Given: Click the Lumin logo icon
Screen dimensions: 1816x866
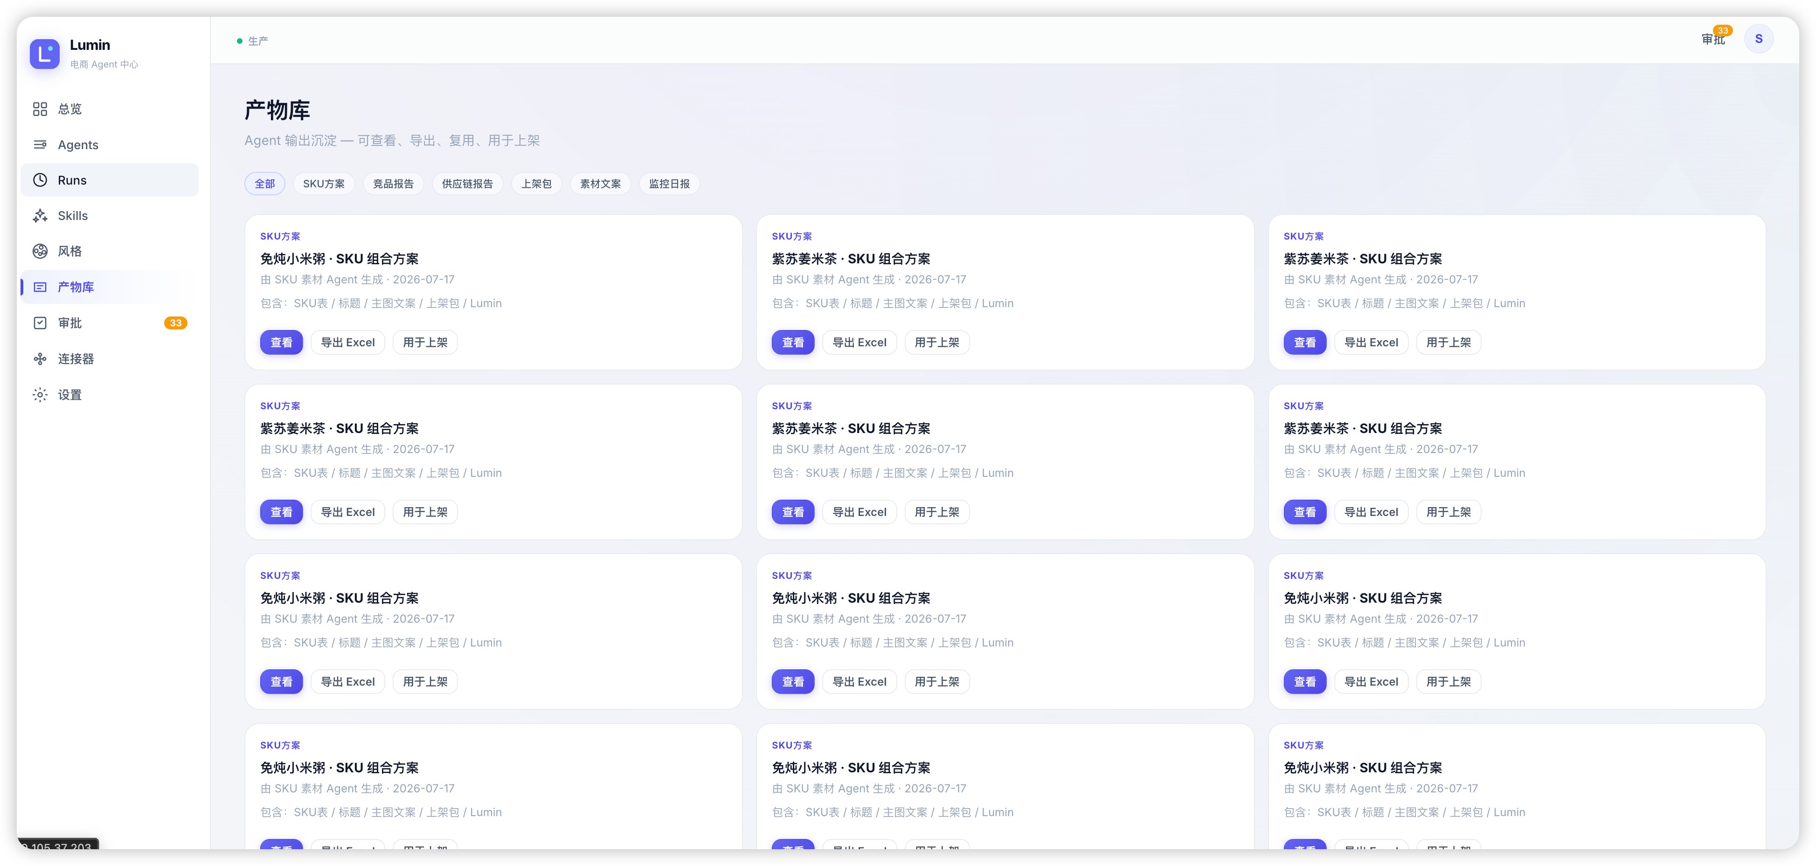Looking at the screenshot, I should (44, 54).
